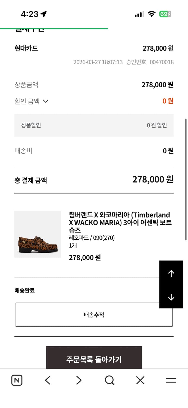Tap the Naver home icon in bottom bar

click(17, 380)
